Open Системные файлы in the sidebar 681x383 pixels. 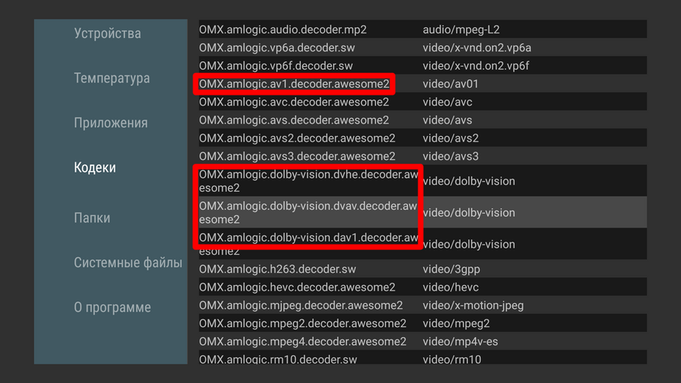pyautogui.click(x=127, y=263)
